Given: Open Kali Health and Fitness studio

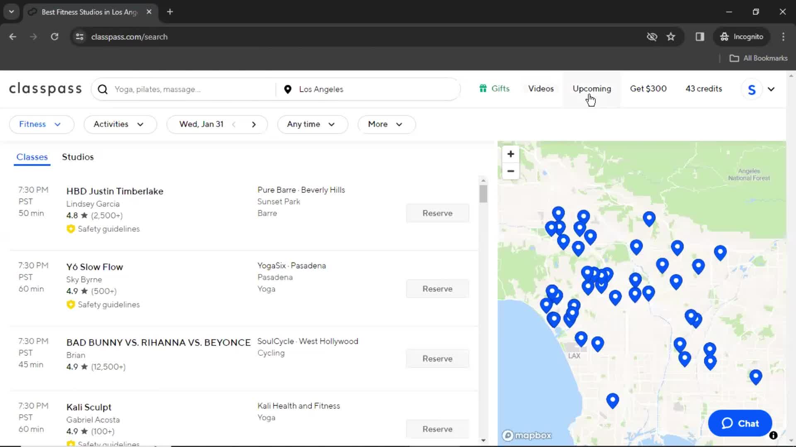Looking at the screenshot, I should pos(298,406).
